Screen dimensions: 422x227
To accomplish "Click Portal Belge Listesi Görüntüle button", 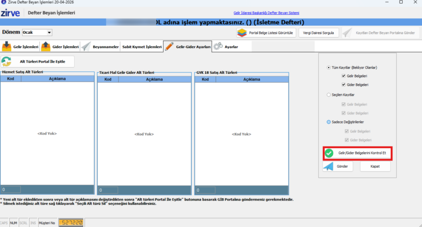I will coord(266,33).
